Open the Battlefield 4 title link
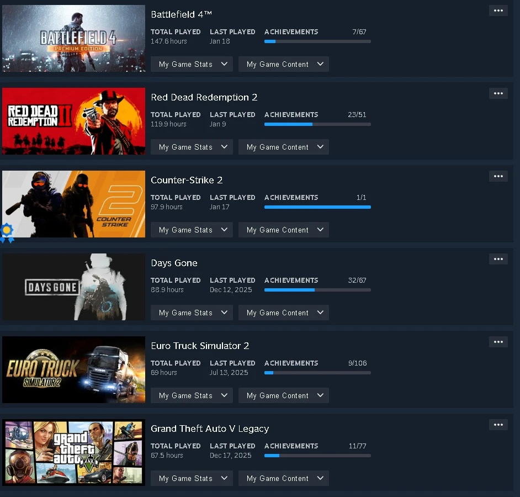This screenshot has width=520, height=497. tap(181, 14)
